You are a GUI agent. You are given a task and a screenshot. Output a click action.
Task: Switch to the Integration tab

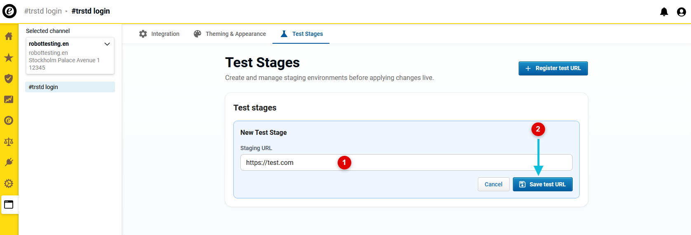[x=159, y=34]
